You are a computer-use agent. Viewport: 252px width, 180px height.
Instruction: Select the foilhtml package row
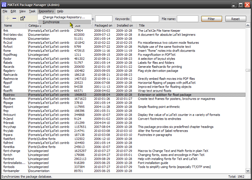(124, 143)
